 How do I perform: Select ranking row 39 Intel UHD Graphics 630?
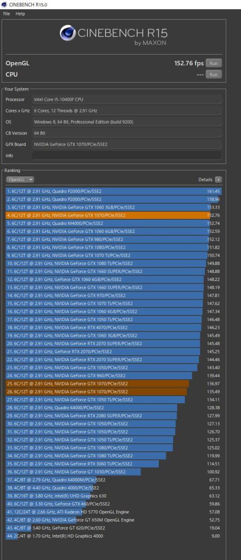click(113, 496)
